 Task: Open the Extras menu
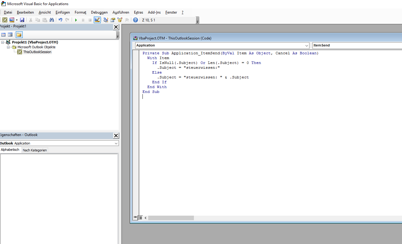(139, 12)
